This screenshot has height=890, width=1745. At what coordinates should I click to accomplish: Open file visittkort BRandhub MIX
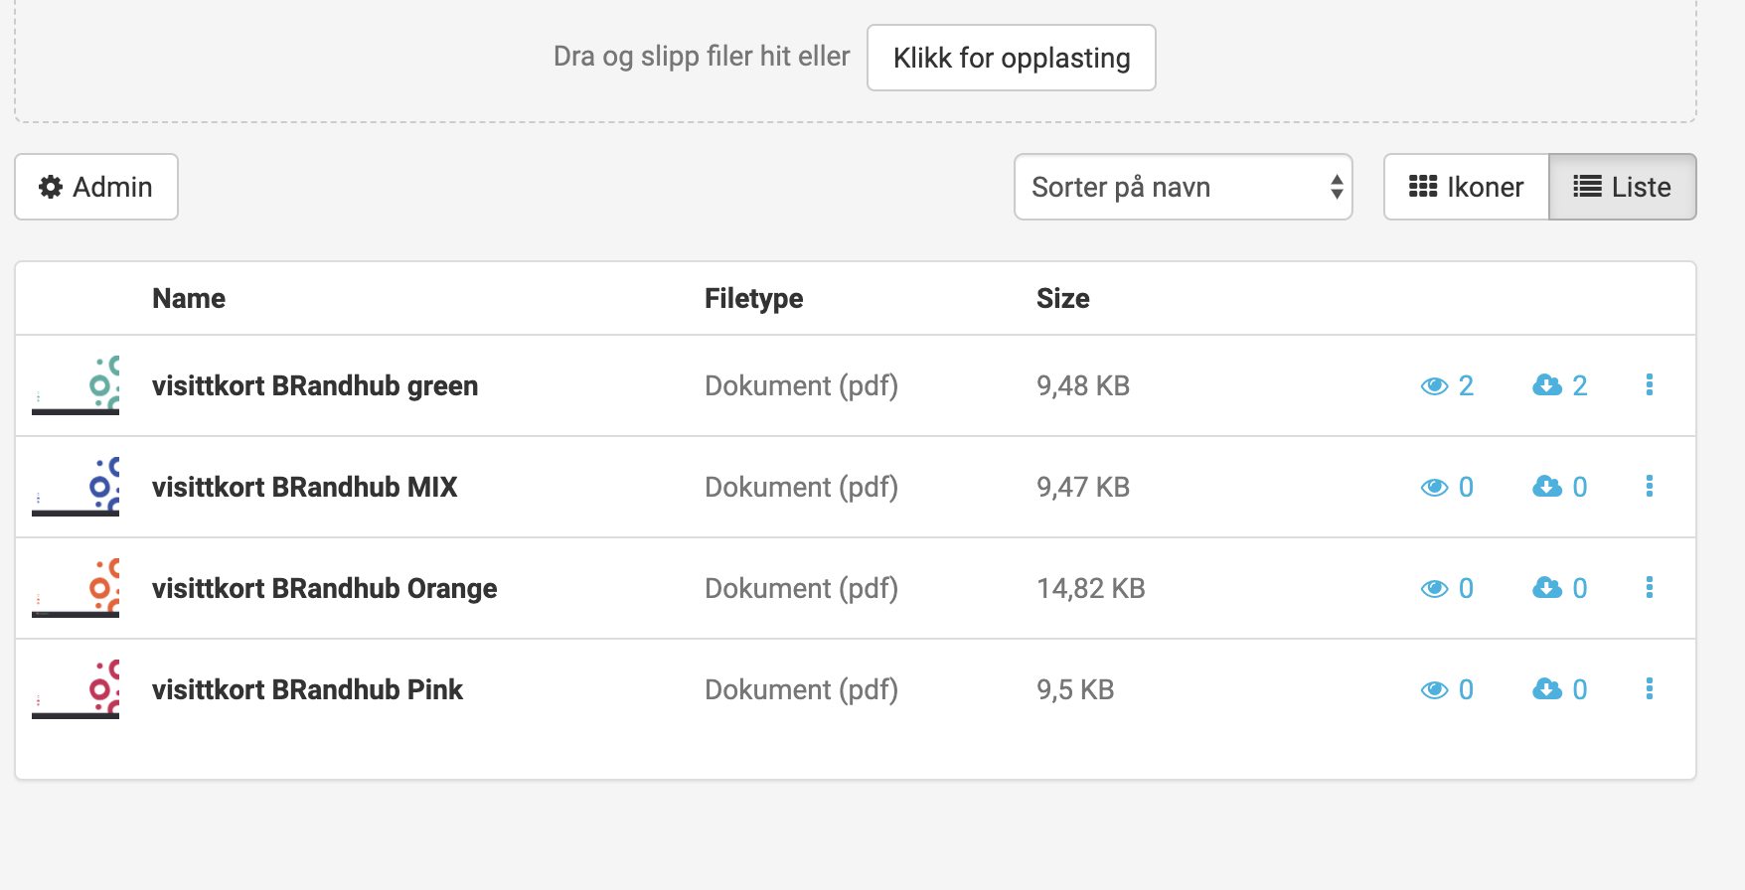pos(305,487)
